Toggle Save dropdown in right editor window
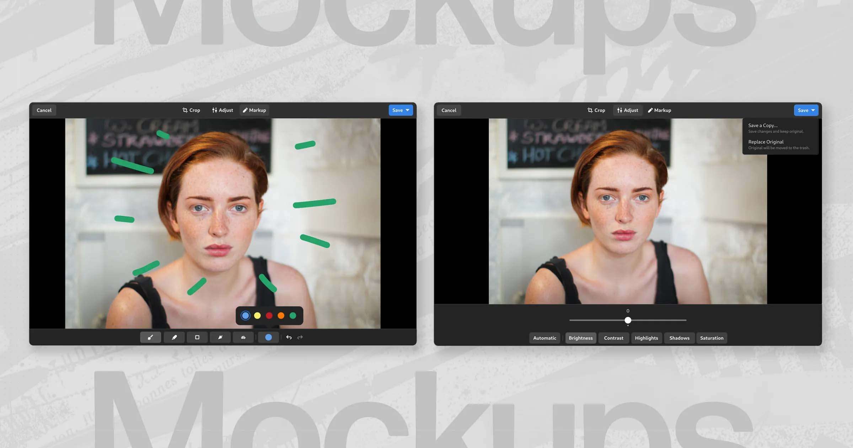This screenshot has height=448, width=853. pyautogui.click(x=812, y=110)
